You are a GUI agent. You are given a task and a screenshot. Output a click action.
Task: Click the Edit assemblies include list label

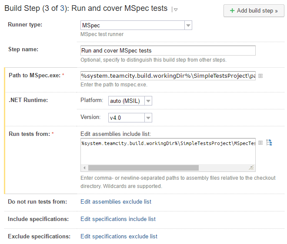[x=116, y=134]
